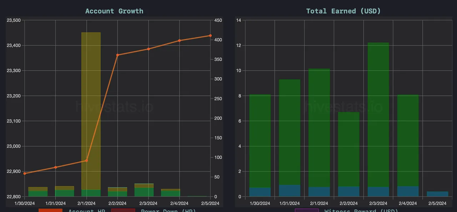Click the blue bar segment for 1/31/2024 in Total Earned

pyautogui.click(x=290, y=191)
